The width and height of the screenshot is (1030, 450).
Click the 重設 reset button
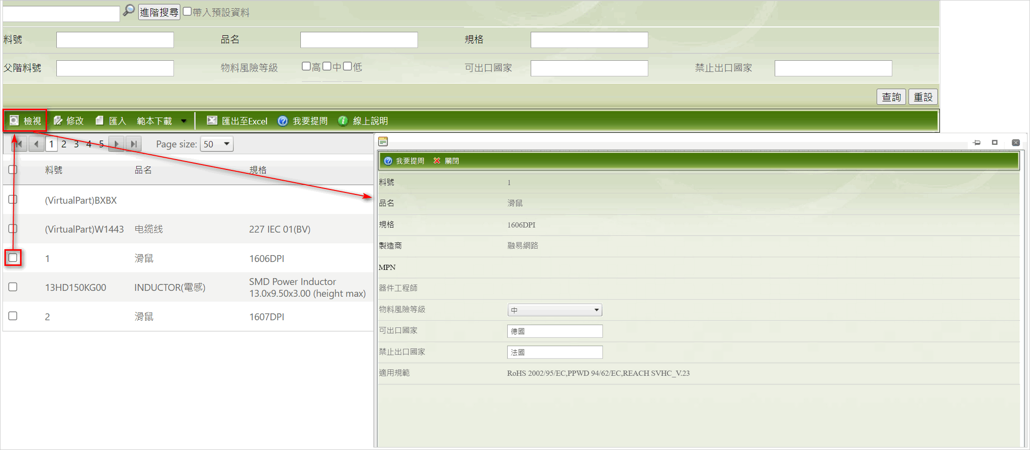tap(923, 97)
